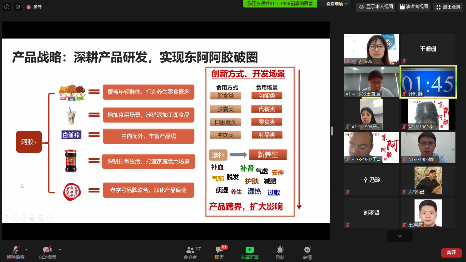This screenshot has width=466, height=262.
Task: Click the cartoon young people icon
Action: pos(71,93)
